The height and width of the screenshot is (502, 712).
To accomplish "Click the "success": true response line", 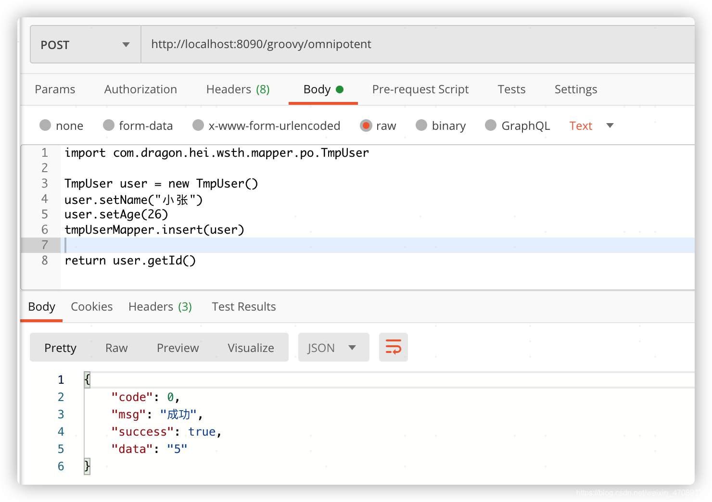I will 166,432.
